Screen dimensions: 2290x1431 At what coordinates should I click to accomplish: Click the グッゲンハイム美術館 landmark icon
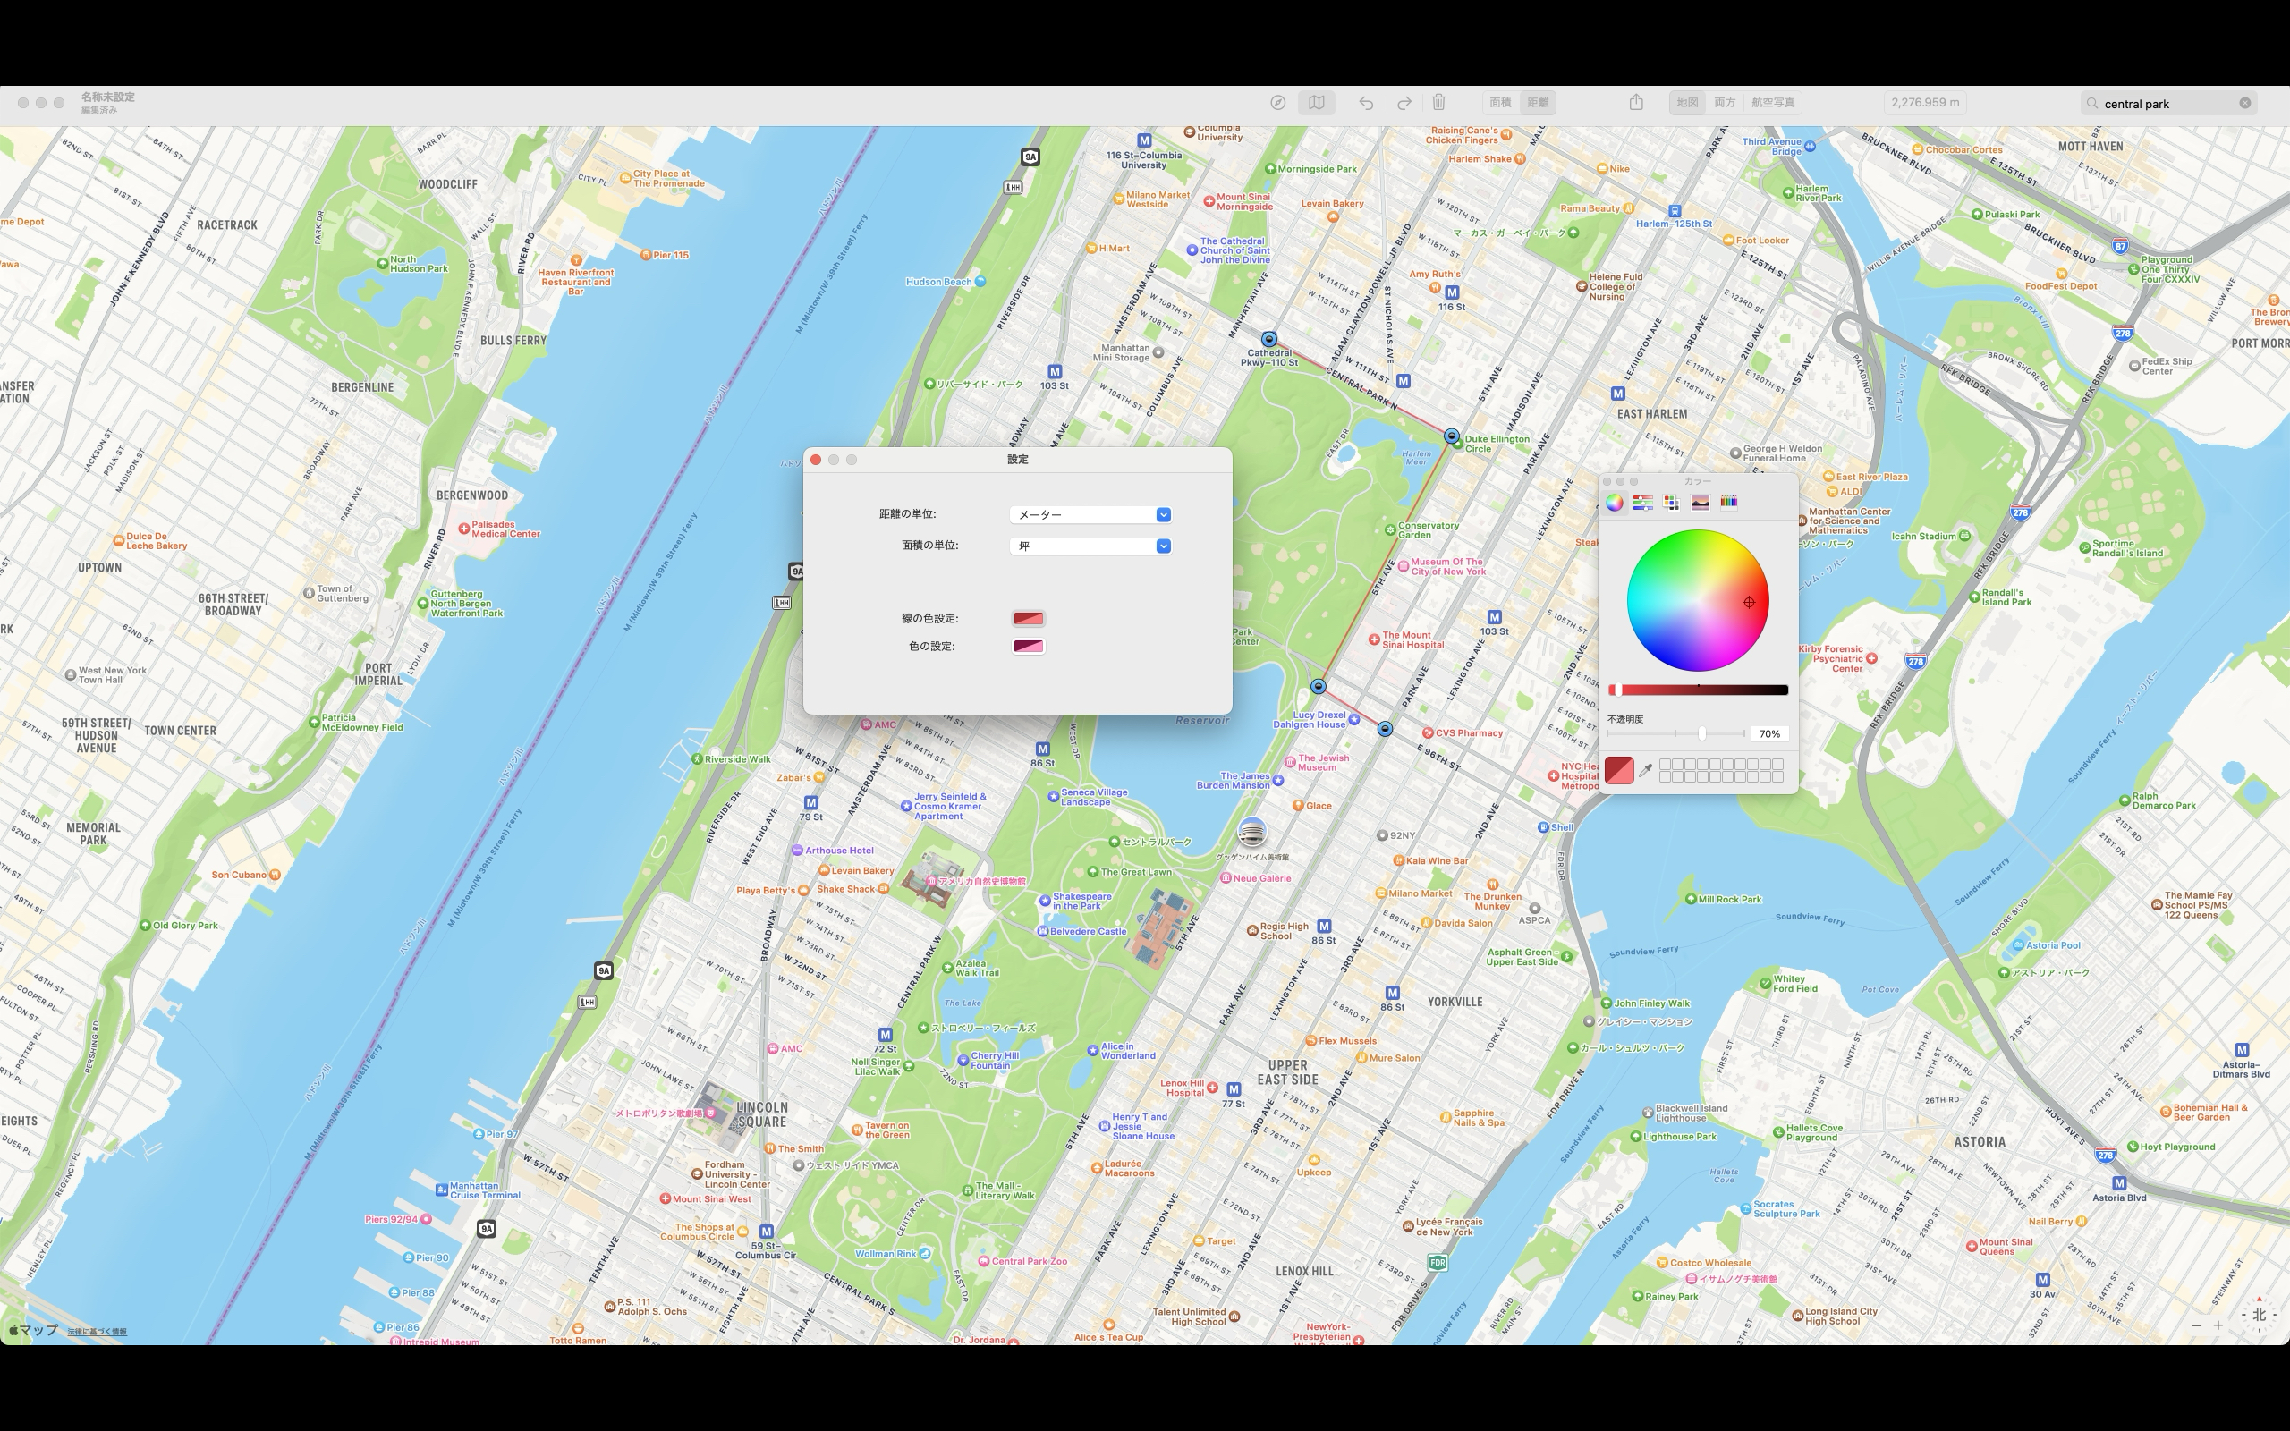(x=1251, y=832)
